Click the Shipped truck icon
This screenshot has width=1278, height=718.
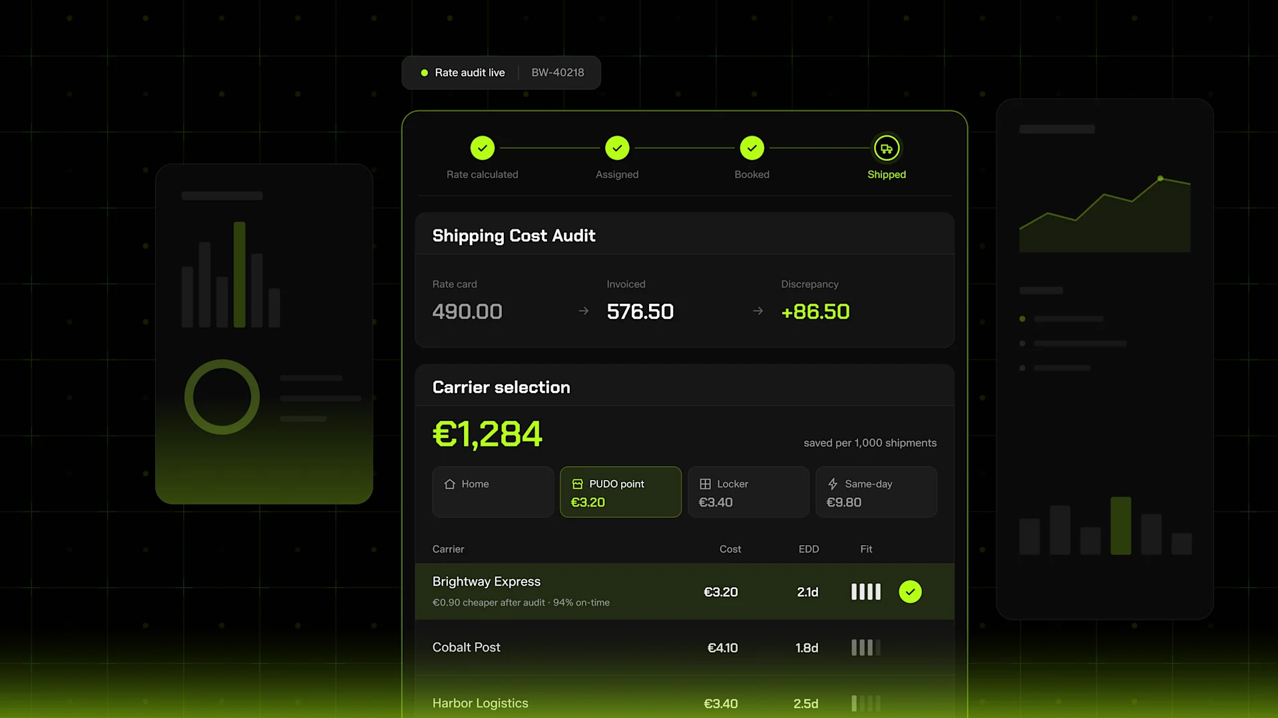coord(887,148)
